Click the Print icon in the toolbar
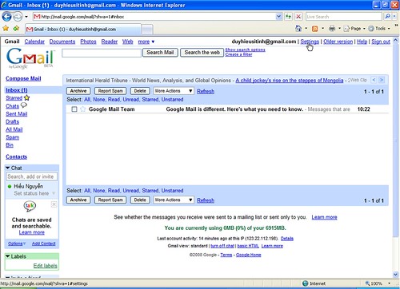Screen dimensions: 400x289 pyautogui.click(x=332, y=28)
